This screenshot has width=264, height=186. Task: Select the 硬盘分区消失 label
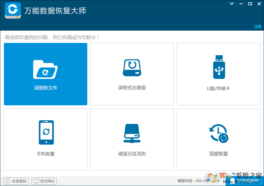pos(132,154)
